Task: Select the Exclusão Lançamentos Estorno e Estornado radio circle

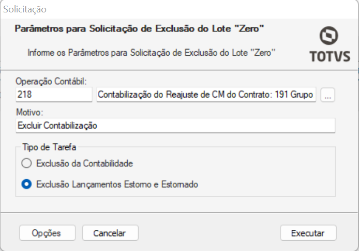Action: [26, 184]
